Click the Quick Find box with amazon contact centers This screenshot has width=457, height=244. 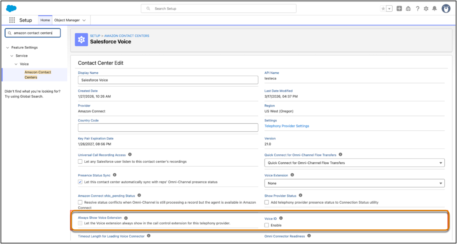coord(33,33)
